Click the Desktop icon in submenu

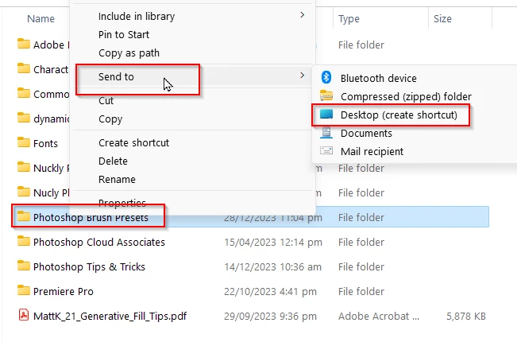click(x=326, y=115)
